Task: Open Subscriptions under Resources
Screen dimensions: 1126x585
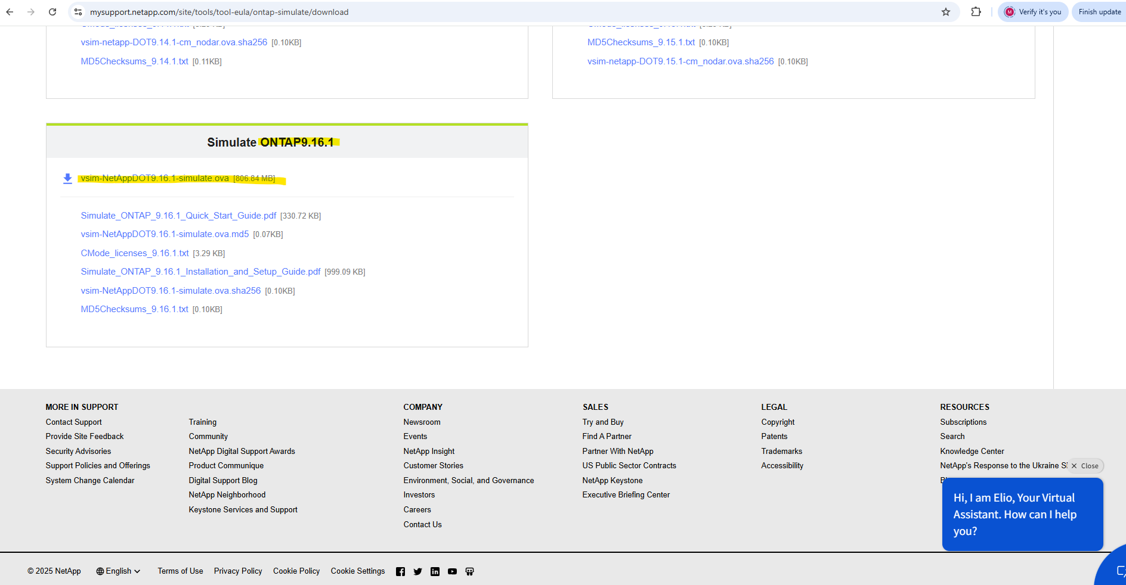Action: [x=963, y=422]
